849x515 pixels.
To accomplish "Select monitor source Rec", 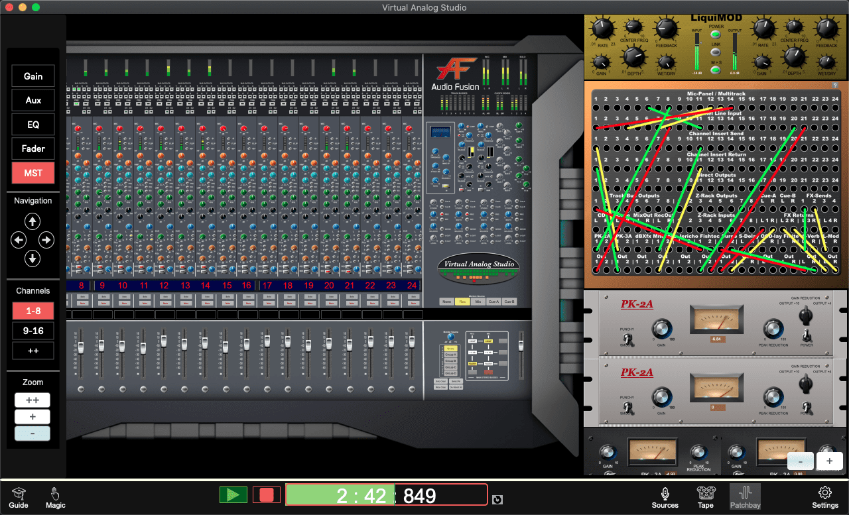I will pyautogui.click(x=462, y=302).
